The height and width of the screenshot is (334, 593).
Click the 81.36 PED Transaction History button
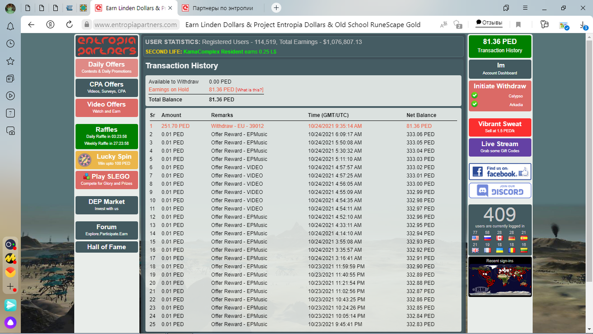tap(500, 46)
